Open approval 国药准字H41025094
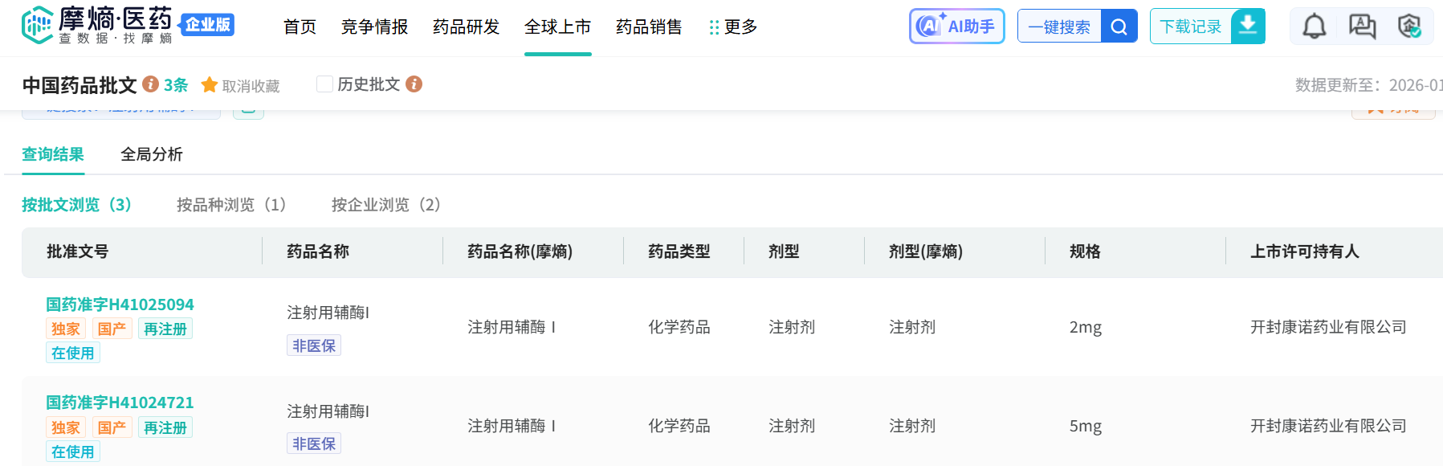1443x466 pixels. point(120,305)
